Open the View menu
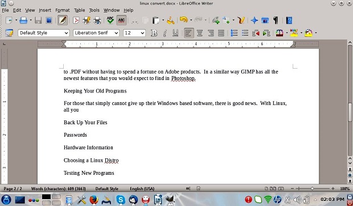Viewport: 353px width, 206px height. point(30,10)
